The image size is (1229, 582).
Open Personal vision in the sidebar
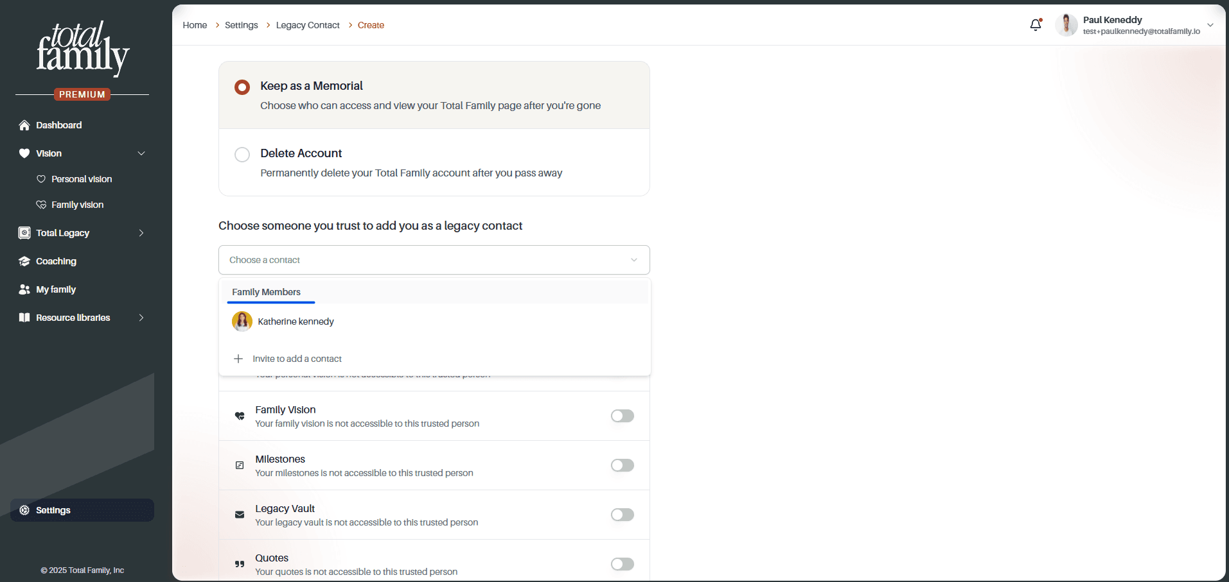click(82, 179)
